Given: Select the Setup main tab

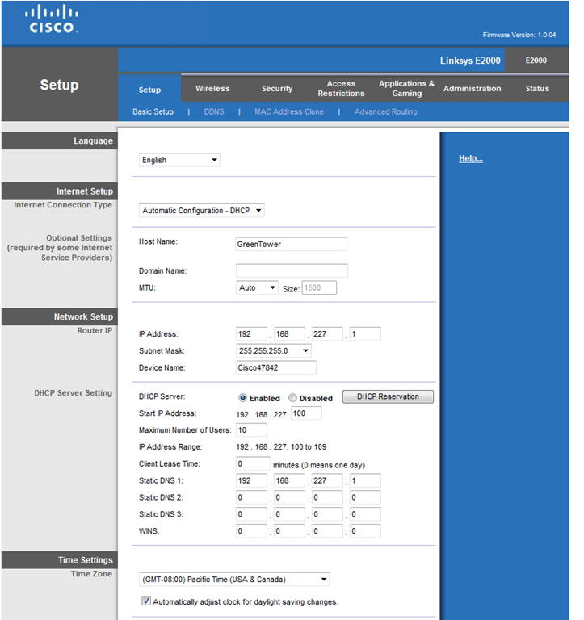Looking at the screenshot, I should tap(149, 90).
